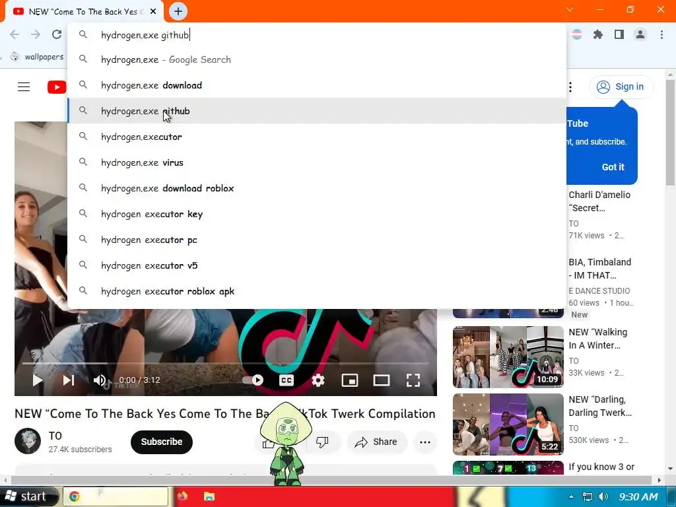The width and height of the screenshot is (676, 507).
Task: Toggle closed captions CC
Action: [287, 380]
